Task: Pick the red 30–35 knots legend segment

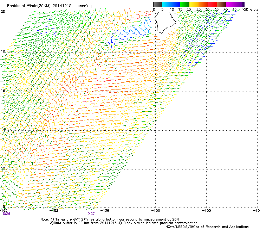Action: 212,4
